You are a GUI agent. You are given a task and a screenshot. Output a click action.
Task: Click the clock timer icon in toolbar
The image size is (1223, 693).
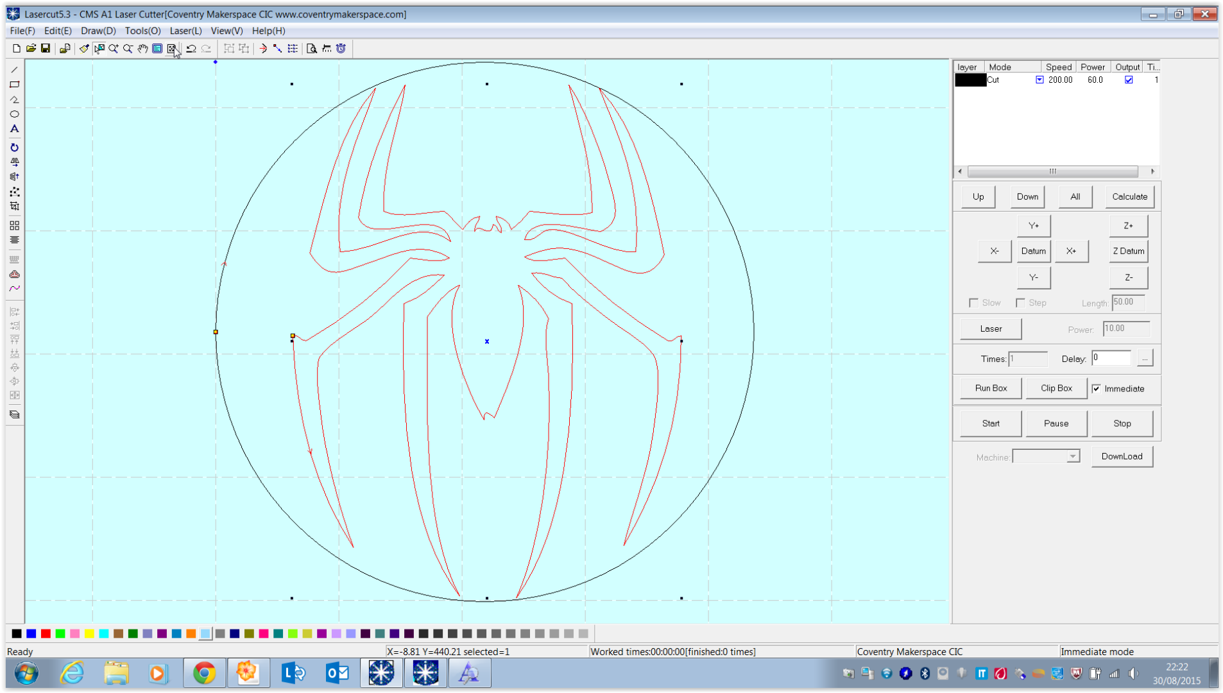click(341, 49)
